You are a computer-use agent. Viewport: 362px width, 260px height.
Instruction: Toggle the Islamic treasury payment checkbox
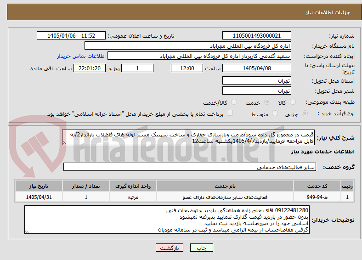coord(230,113)
